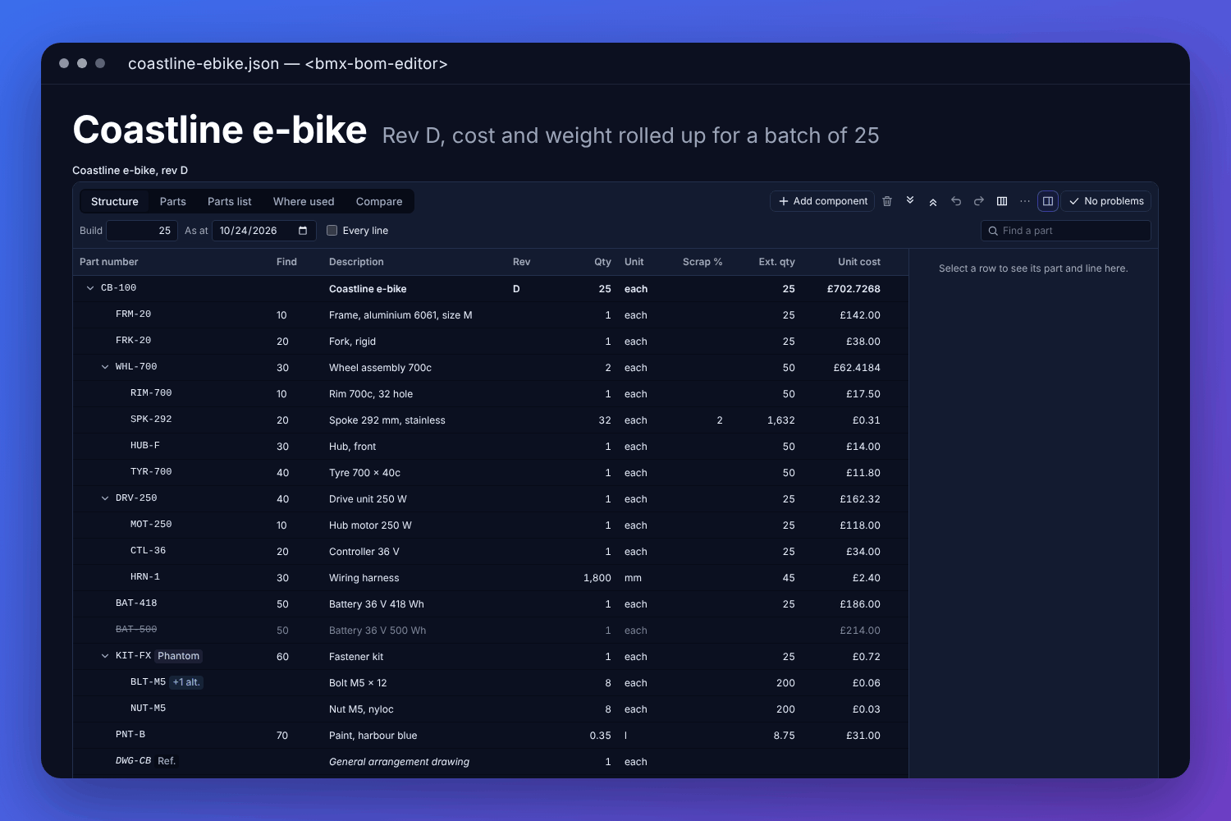This screenshot has width=1231, height=821.
Task: Expand all rows with the double chevron down
Action: click(910, 201)
